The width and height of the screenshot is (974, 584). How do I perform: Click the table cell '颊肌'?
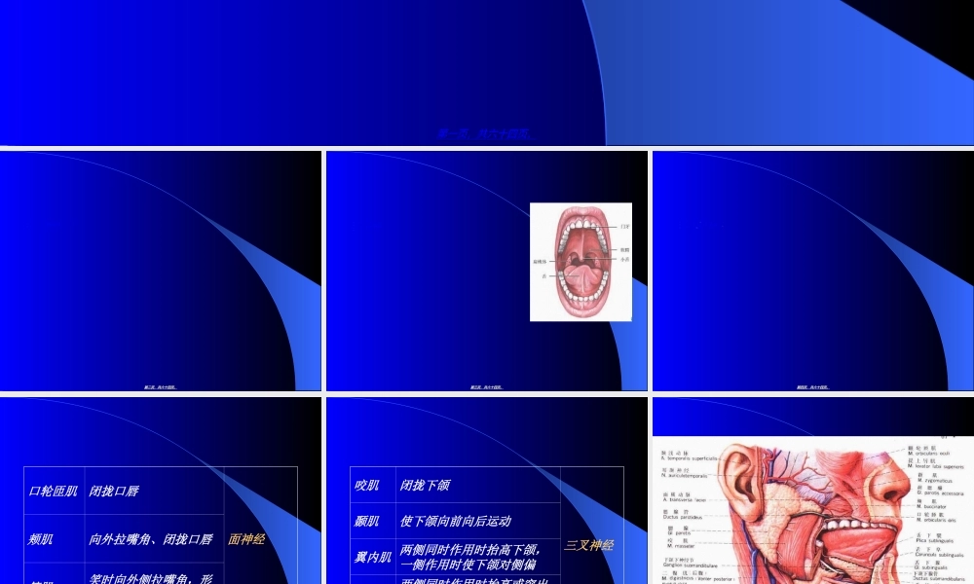pos(54,538)
